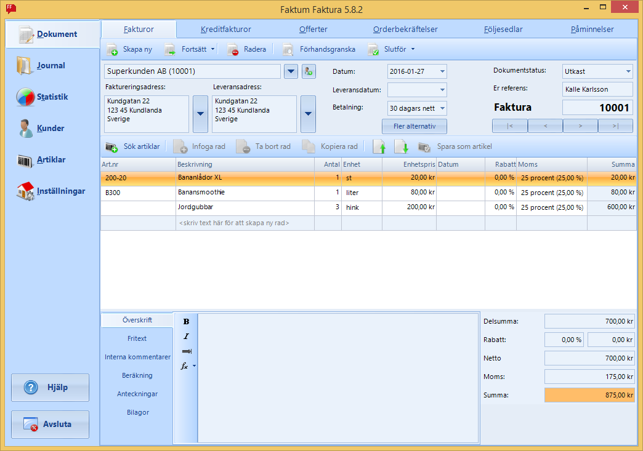Switch to the Påminnelser tab

(592, 29)
